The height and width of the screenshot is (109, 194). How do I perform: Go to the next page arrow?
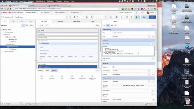click(70, 17)
